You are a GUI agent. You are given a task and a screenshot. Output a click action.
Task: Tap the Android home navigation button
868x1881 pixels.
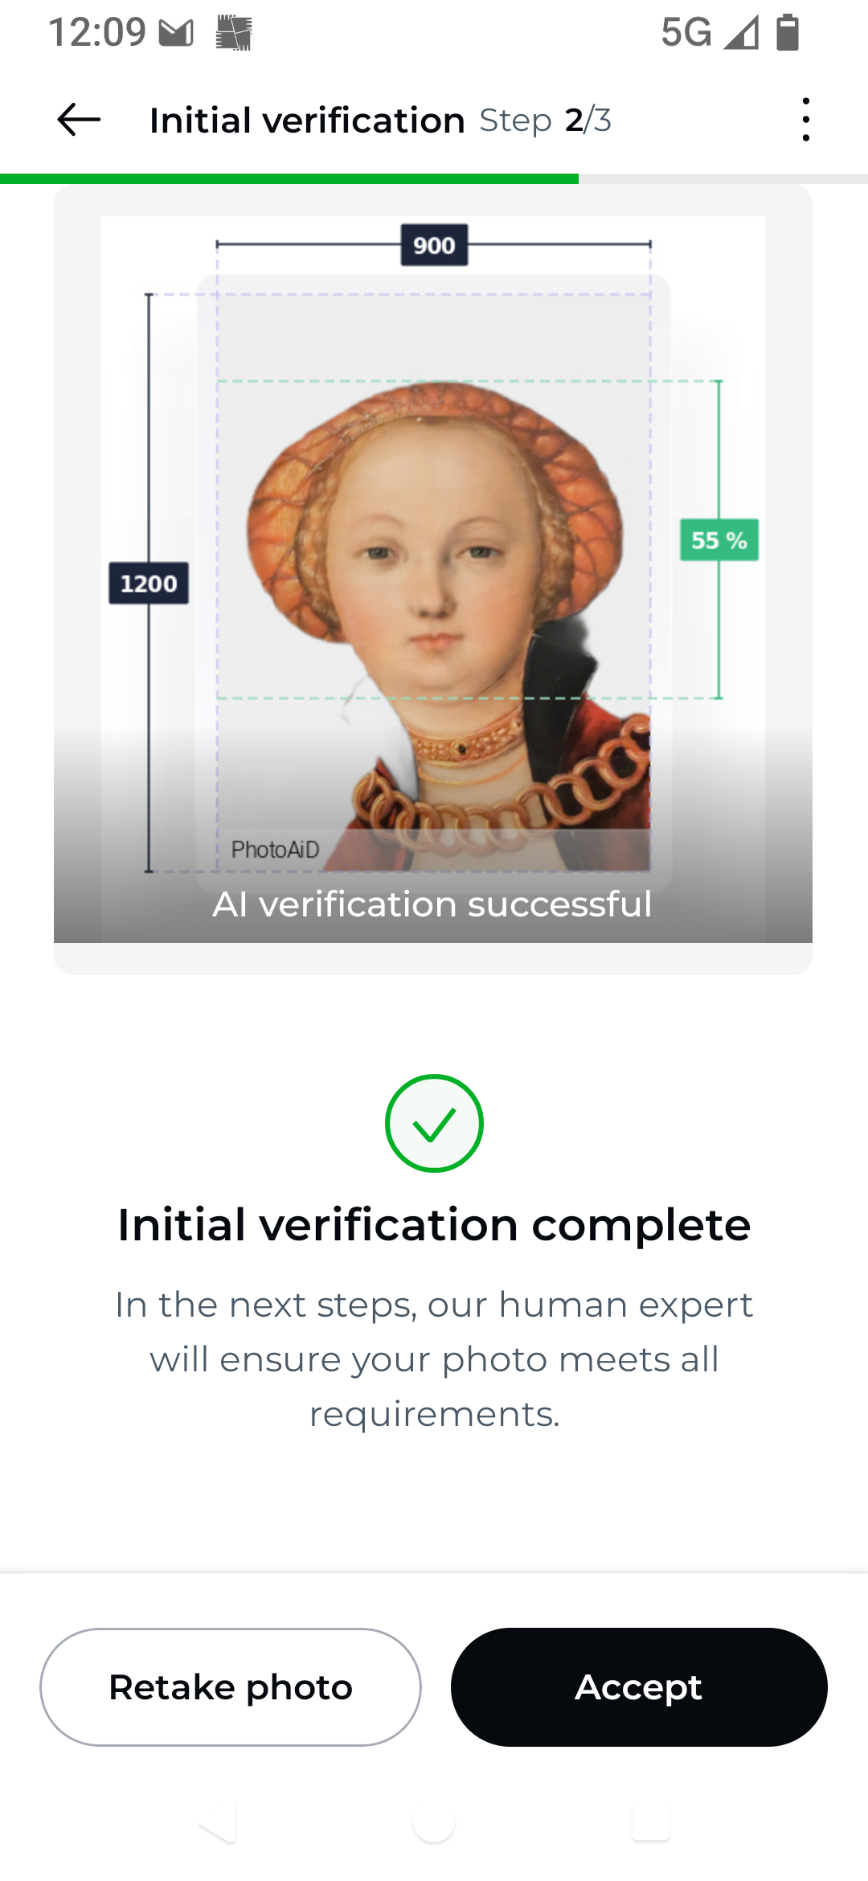(434, 1823)
